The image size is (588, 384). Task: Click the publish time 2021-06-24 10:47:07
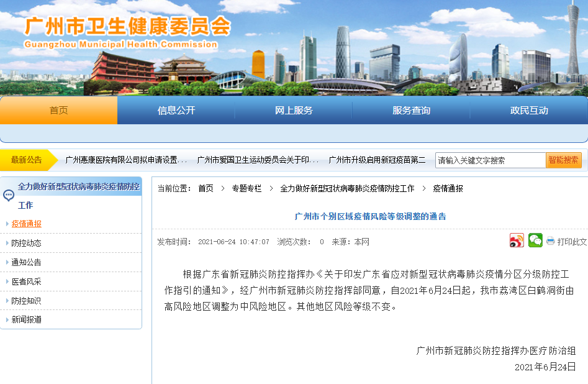[233, 242]
